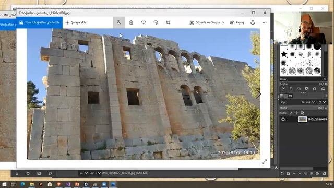This screenshot has height=188, width=334.
Task: Open File Explorer from the taskbar
Action: click(32, 184)
